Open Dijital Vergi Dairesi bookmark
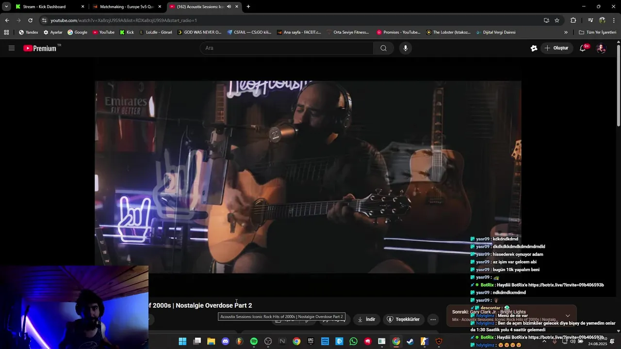The image size is (621, 349). pos(495,32)
